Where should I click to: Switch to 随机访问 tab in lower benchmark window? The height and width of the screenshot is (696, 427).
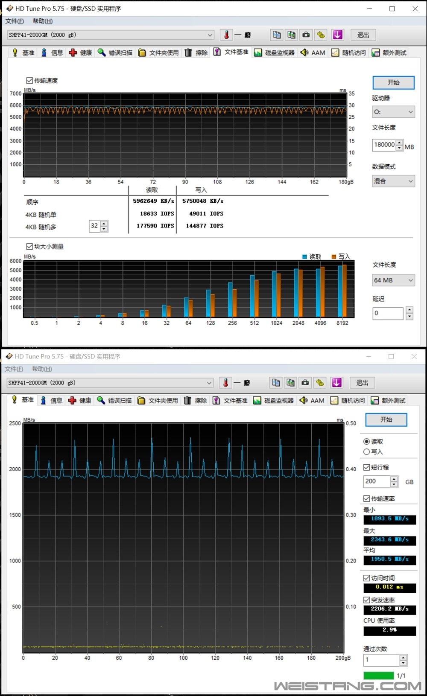tap(348, 400)
